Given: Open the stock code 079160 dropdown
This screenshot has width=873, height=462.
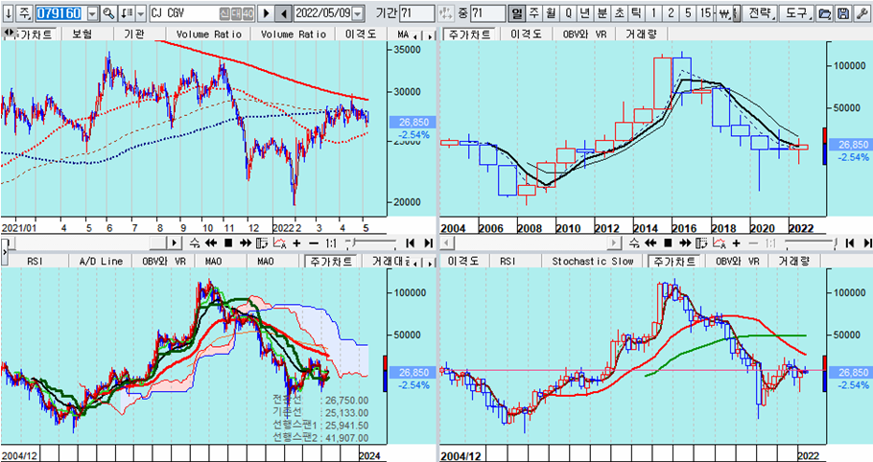Looking at the screenshot, I should [92, 14].
